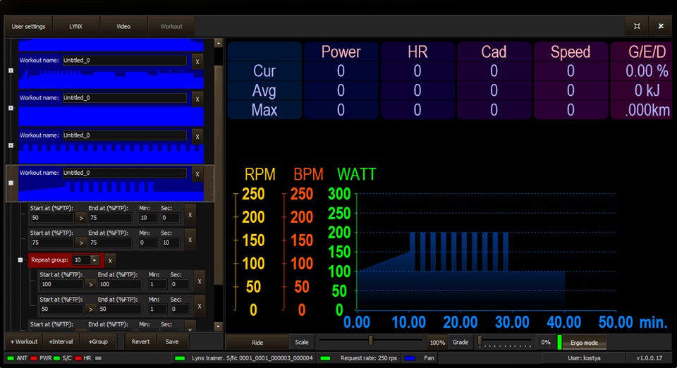This screenshot has height=368, width=677.
Task: Click the blue Fan indicator in status bar
Action: click(x=410, y=358)
